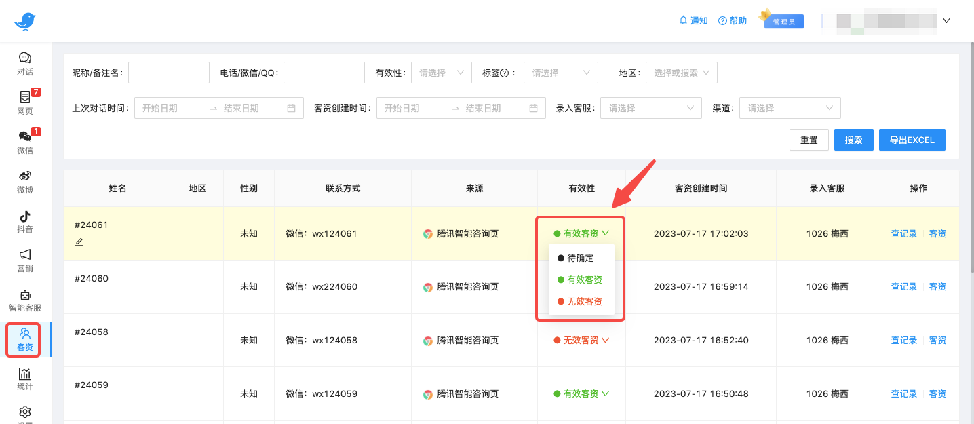Change validity of #24060 via its dropdown

(x=581, y=286)
